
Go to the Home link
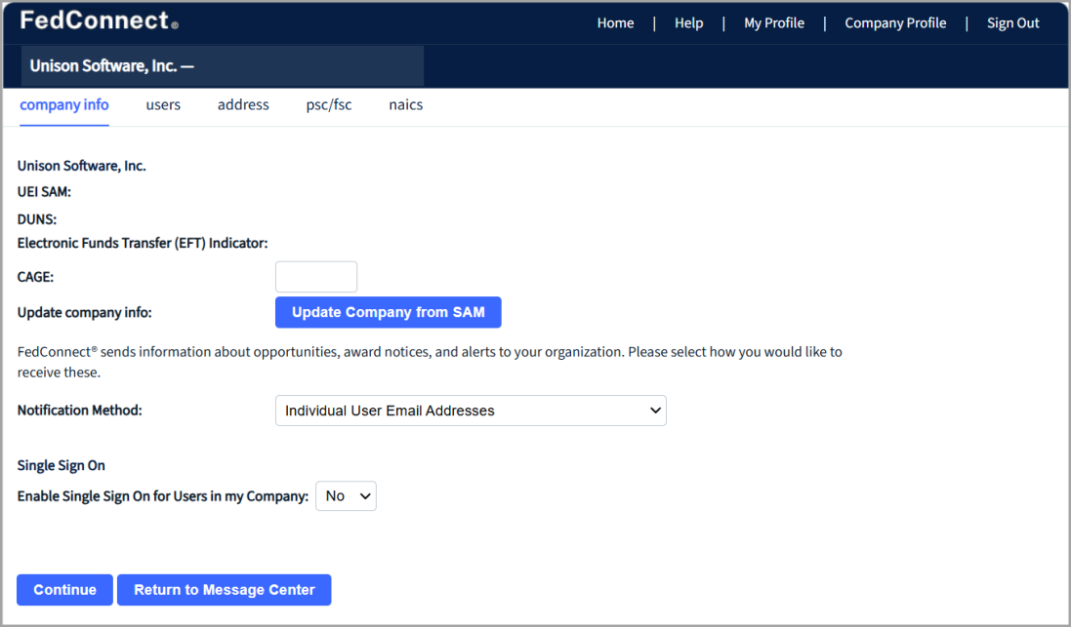coord(615,23)
